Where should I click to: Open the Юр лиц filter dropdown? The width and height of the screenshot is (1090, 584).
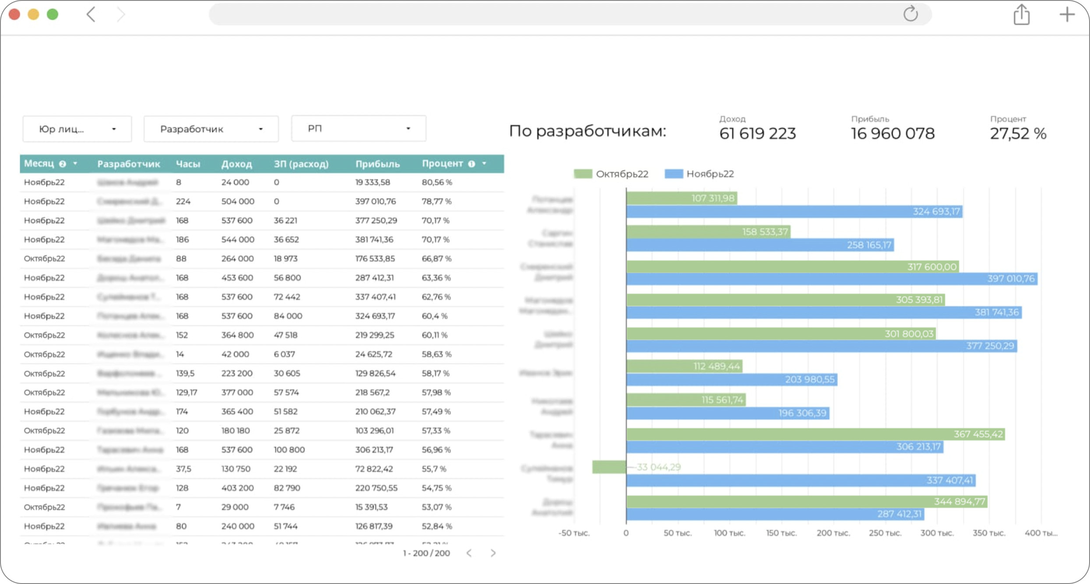(x=77, y=129)
